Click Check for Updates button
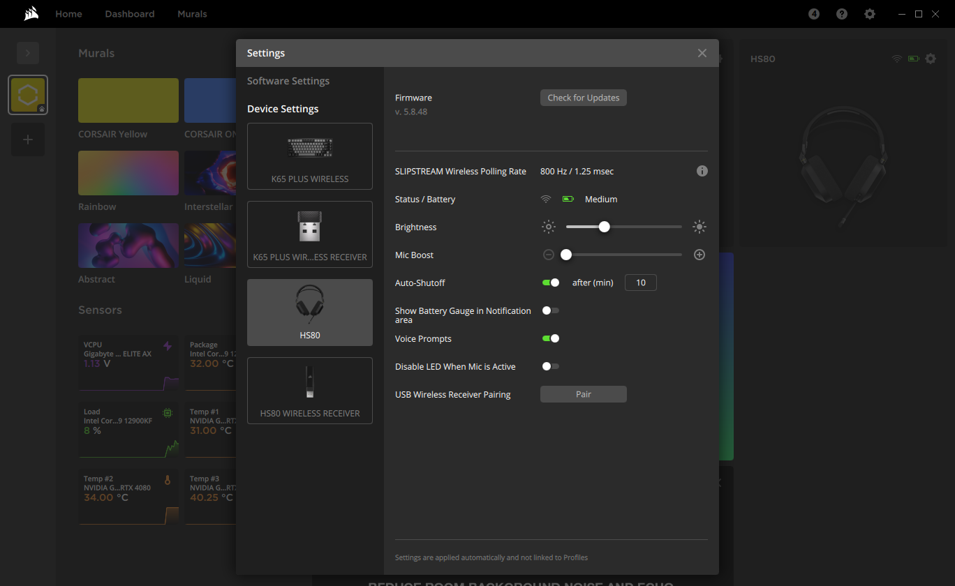The width and height of the screenshot is (955, 586). pyautogui.click(x=584, y=98)
